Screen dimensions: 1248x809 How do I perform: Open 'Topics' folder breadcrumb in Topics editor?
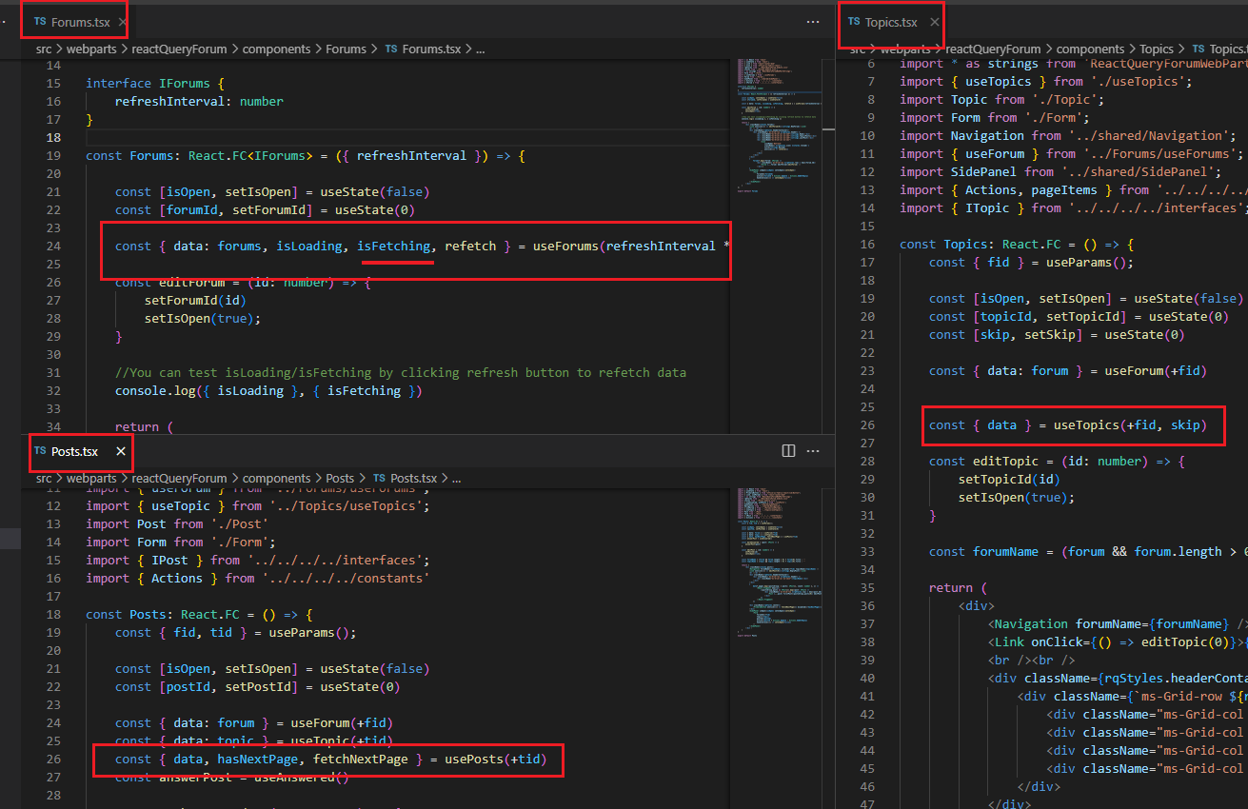pos(1157,49)
